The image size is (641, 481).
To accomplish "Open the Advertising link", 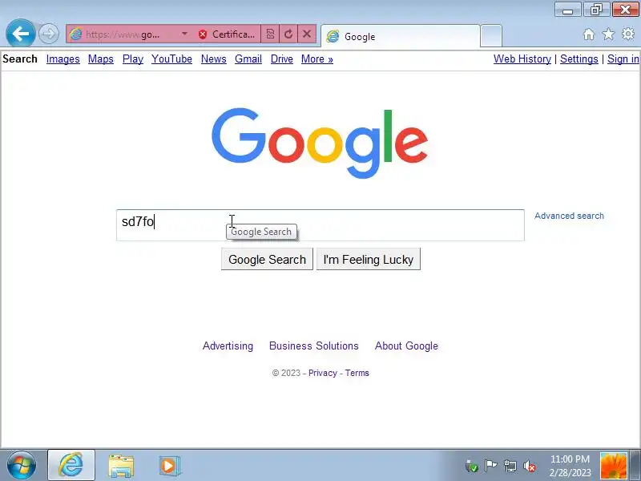I will point(228,346).
